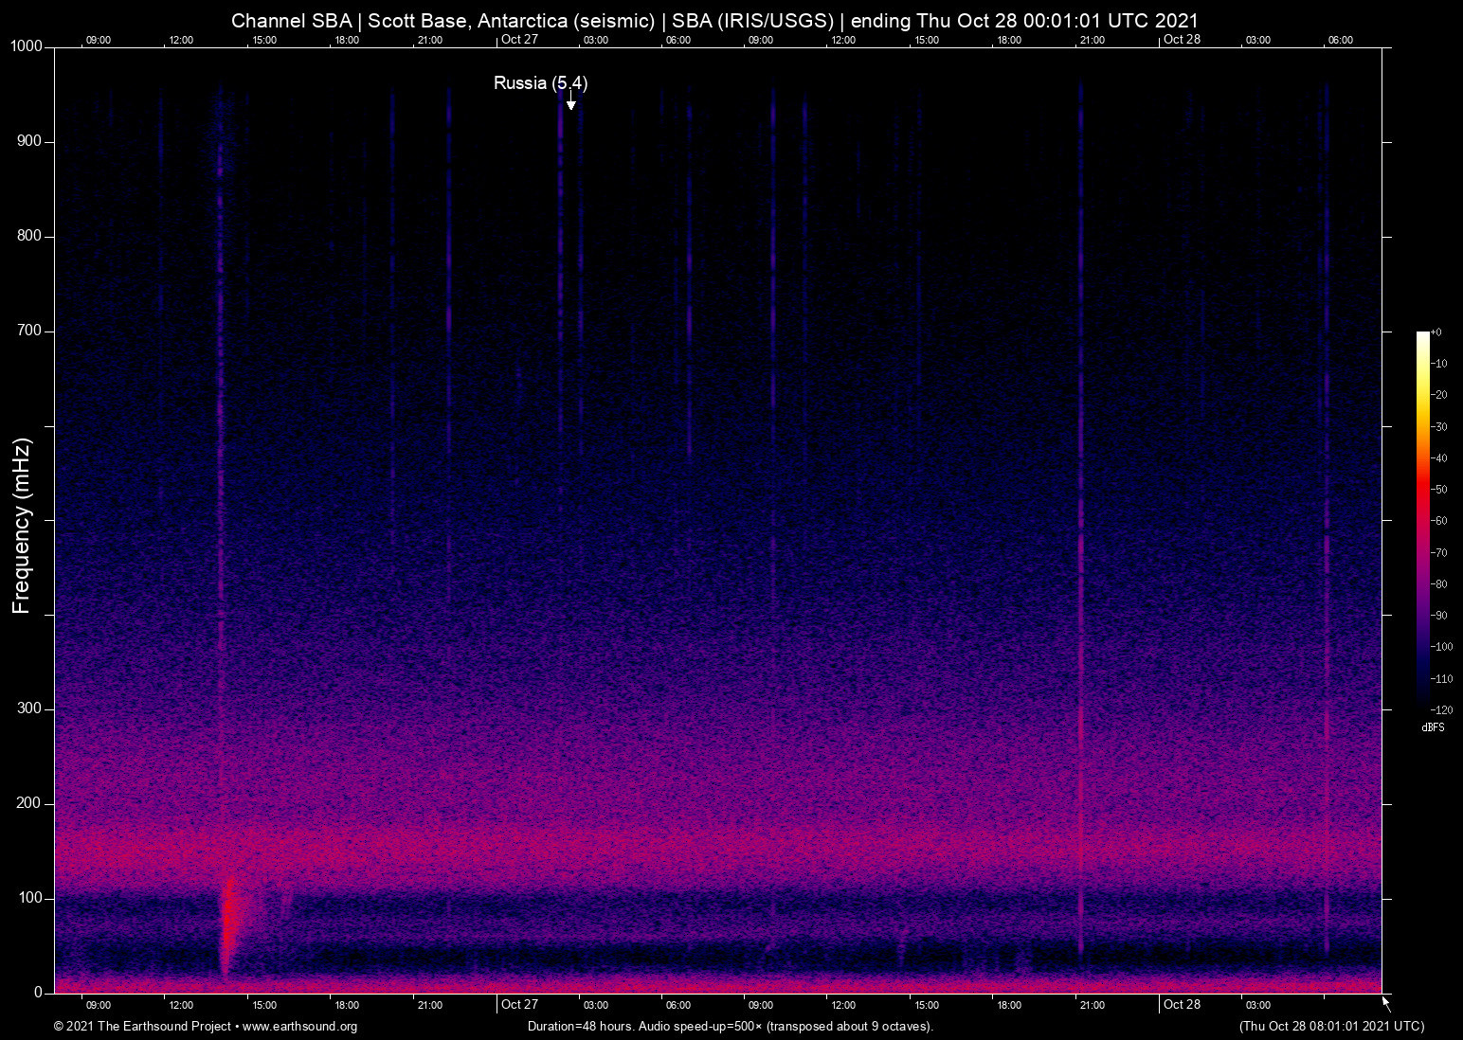
Task: Click the Duration=48 hours footer text
Action: pyautogui.click(x=730, y=1027)
